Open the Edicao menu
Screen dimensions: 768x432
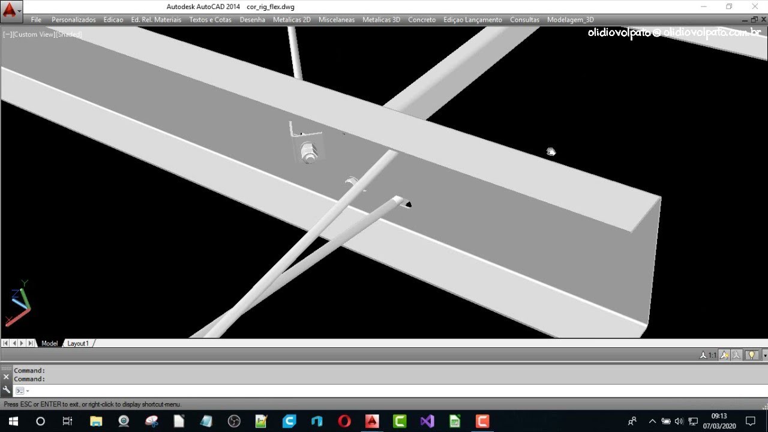(x=113, y=20)
